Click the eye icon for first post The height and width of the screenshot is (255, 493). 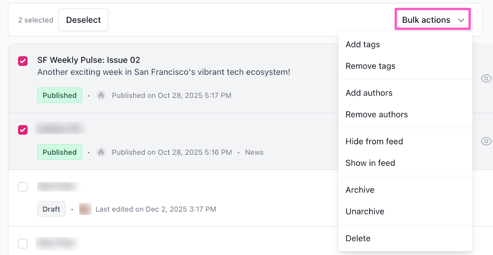point(486,78)
